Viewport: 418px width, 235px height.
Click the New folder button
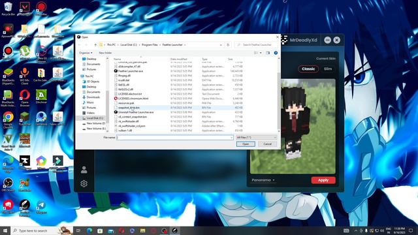105,53
